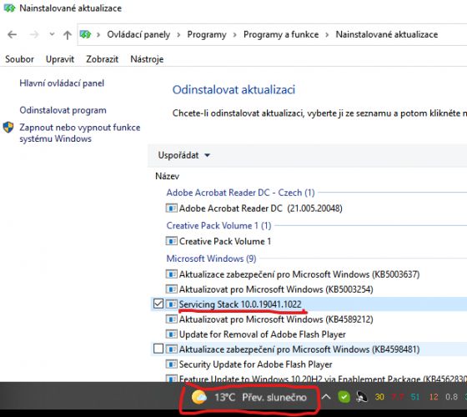Click the icon beside KB5003254 update

coord(171,289)
